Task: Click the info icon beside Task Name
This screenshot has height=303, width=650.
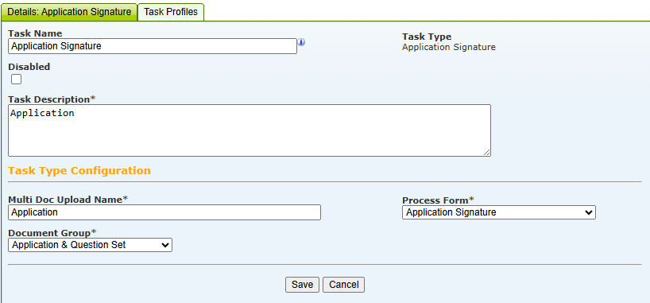Action: (302, 42)
